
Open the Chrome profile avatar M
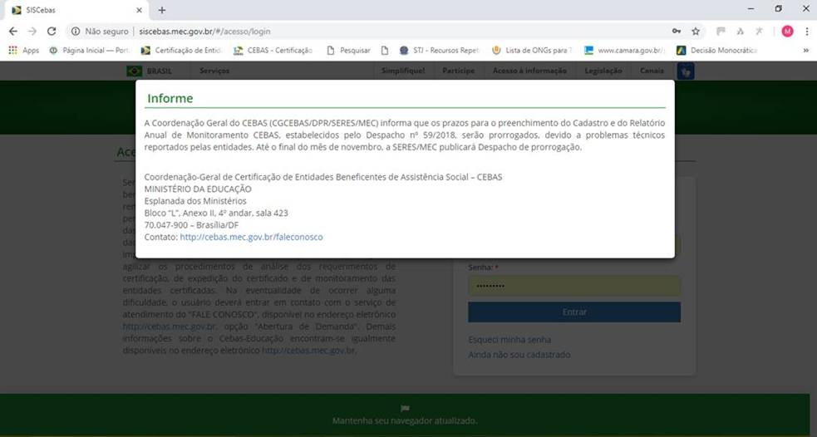click(x=787, y=32)
